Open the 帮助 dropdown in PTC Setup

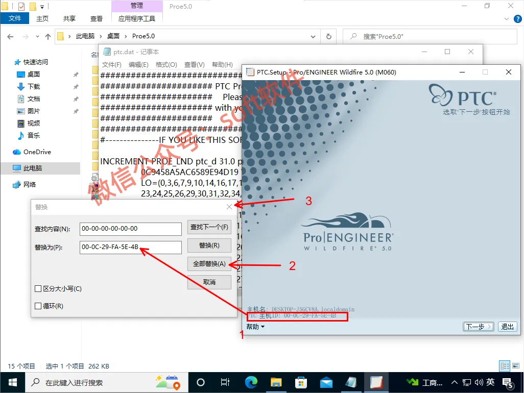tap(256, 327)
